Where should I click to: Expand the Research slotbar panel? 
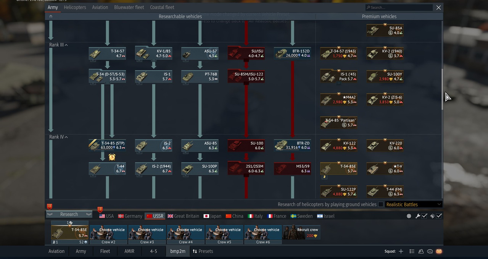coord(69,214)
